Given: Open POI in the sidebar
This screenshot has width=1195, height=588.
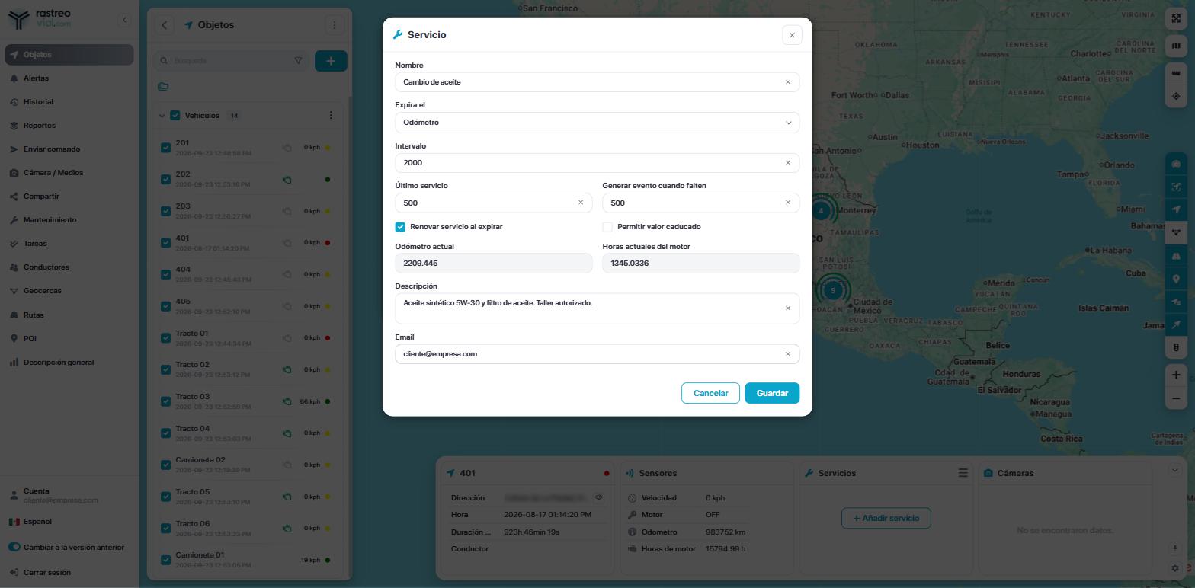Looking at the screenshot, I should pyautogui.click(x=69, y=339).
